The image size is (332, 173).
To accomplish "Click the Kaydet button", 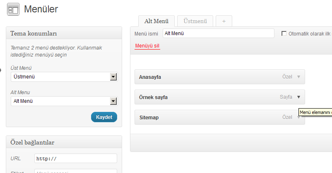I will pyautogui.click(x=104, y=117).
